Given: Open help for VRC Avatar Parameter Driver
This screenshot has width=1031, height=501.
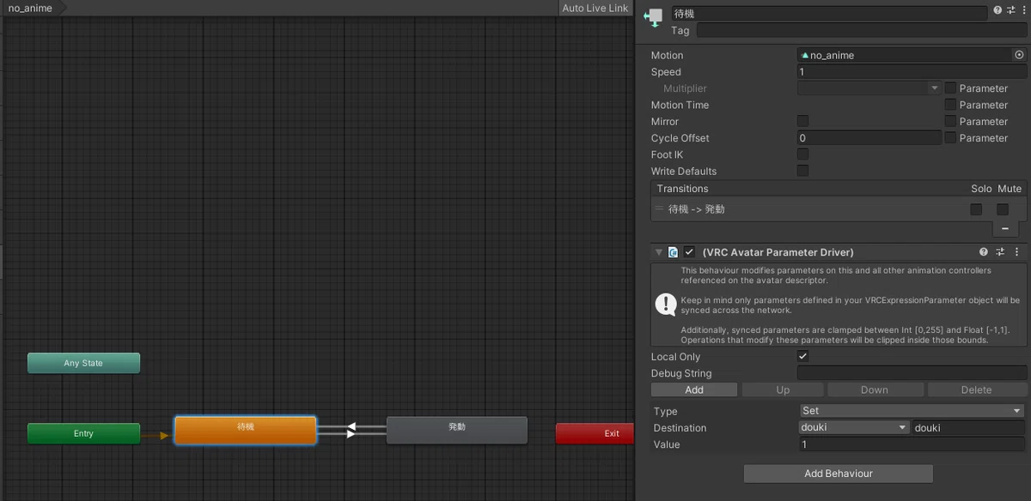Looking at the screenshot, I should pyautogui.click(x=984, y=252).
